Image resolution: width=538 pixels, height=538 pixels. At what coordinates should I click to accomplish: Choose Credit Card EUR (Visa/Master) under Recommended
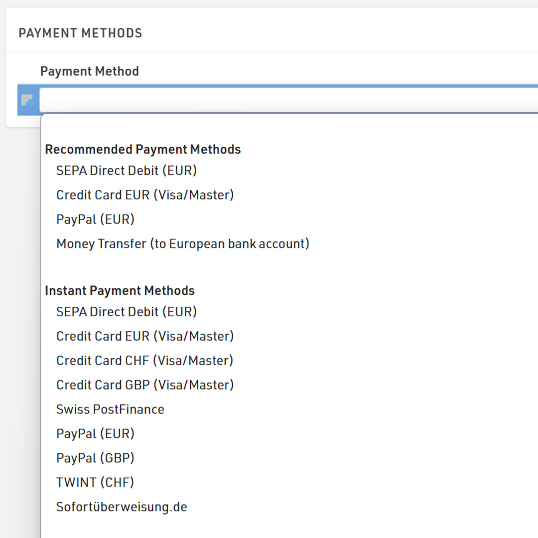click(x=145, y=195)
